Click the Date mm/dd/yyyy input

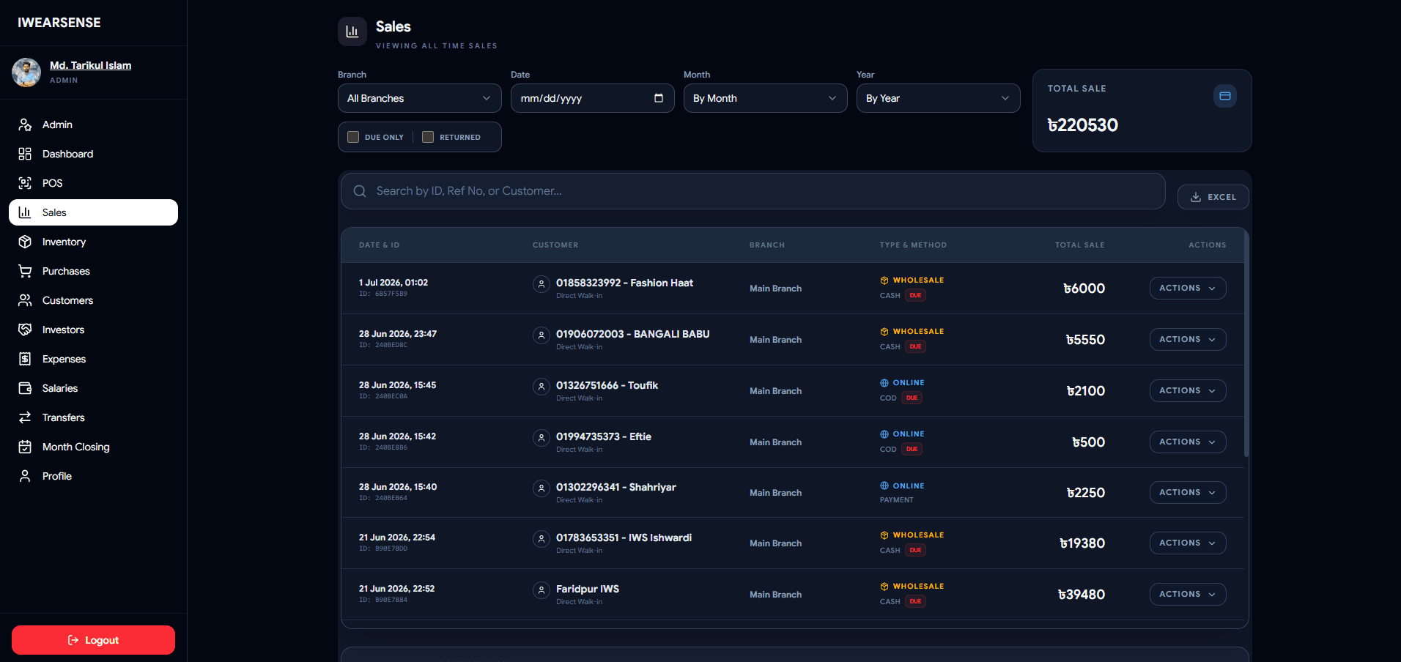pos(593,98)
